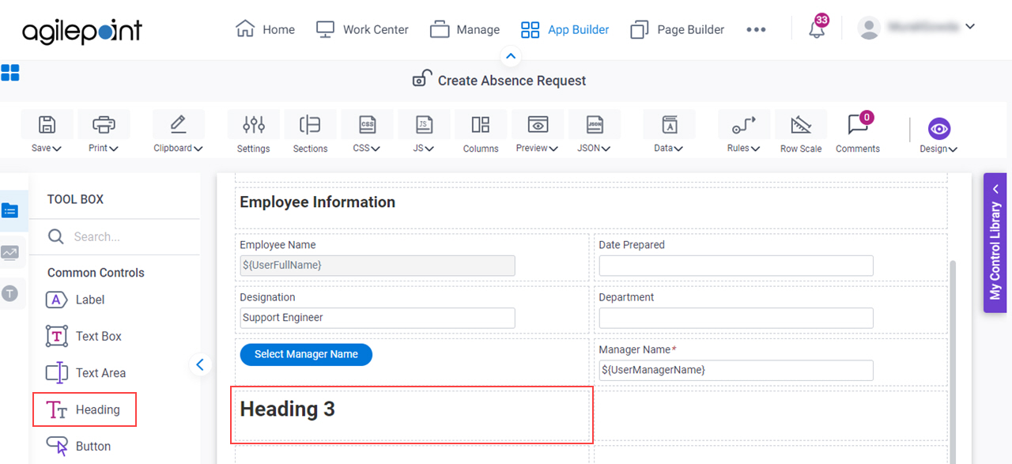Click the CSS icon
The width and height of the screenshot is (1012, 464).
(x=368, y=125)
